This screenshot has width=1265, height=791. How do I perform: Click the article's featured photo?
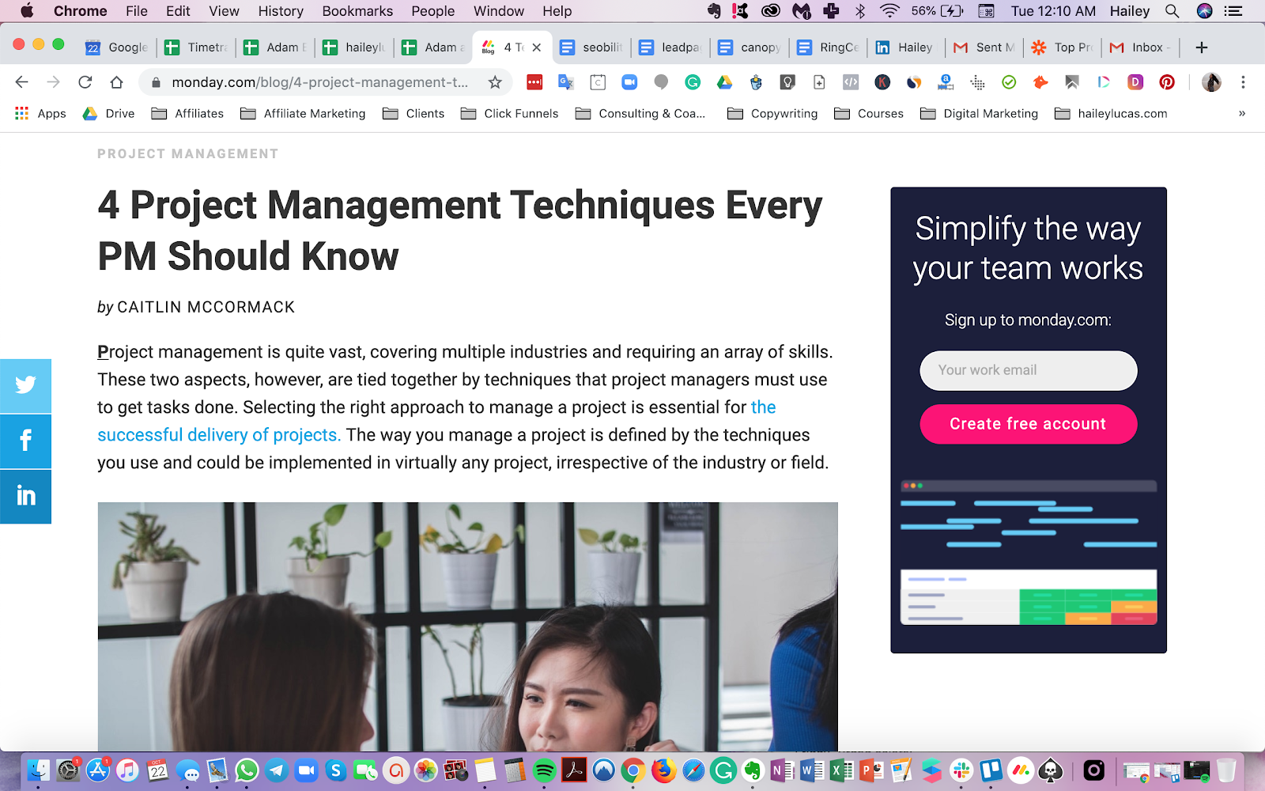467,626
